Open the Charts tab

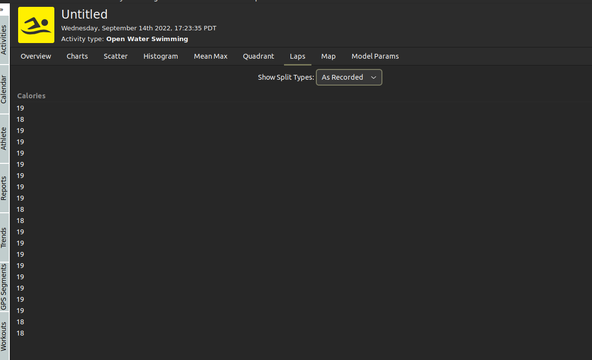coord(77,56)
